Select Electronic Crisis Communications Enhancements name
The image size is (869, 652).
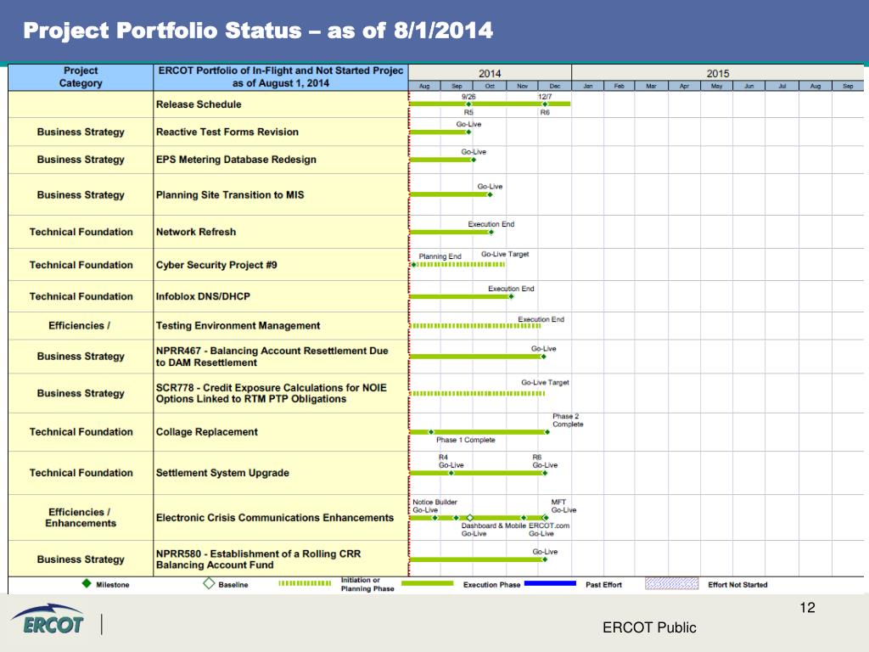(275, 518)
